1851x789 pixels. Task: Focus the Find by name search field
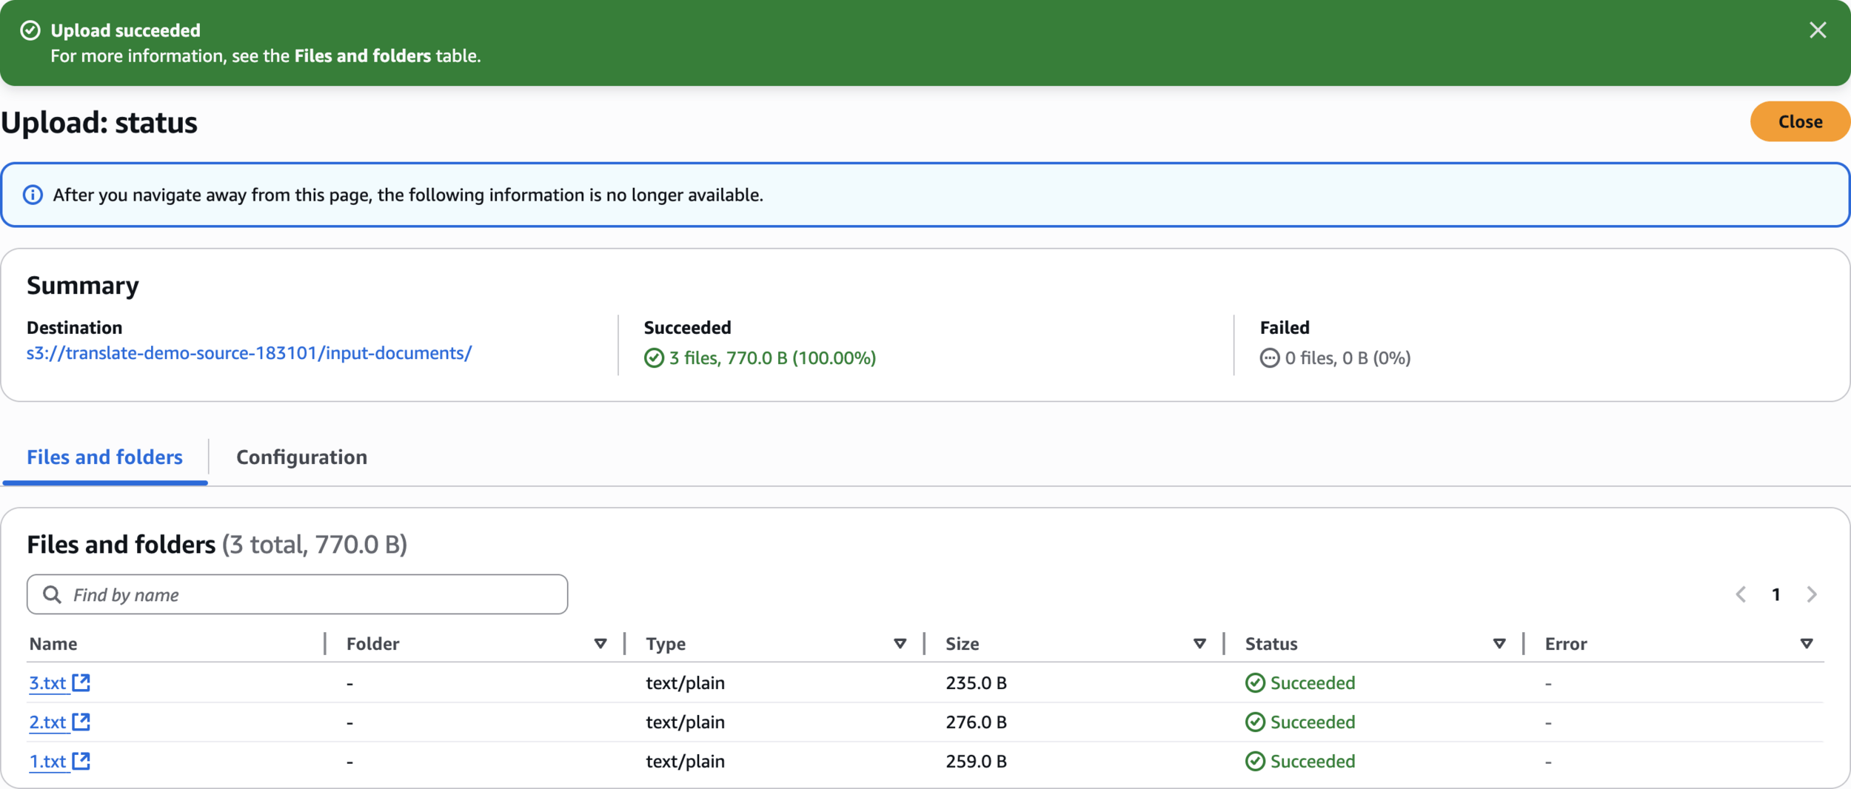[297, 594]
